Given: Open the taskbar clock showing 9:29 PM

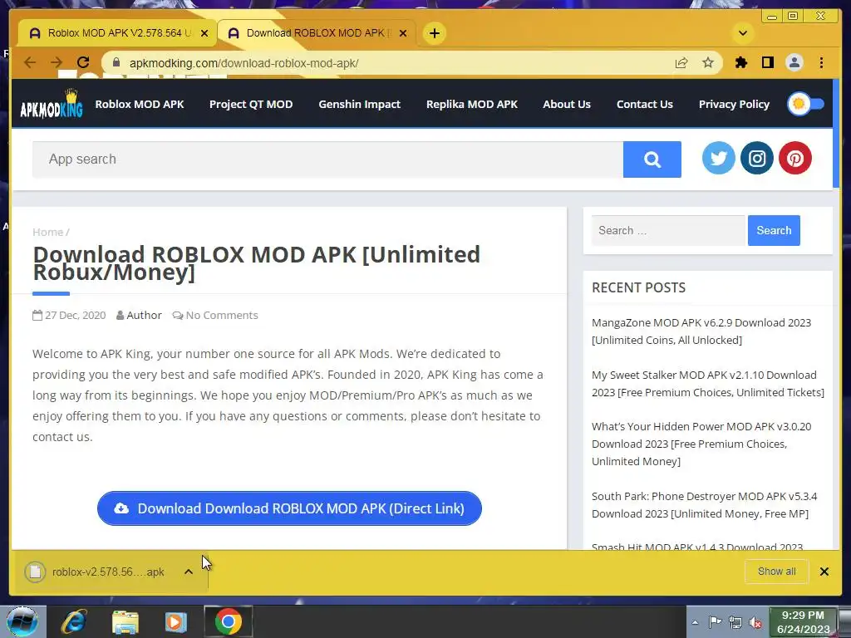Looking at the screenshot, I should pos(804,622).
